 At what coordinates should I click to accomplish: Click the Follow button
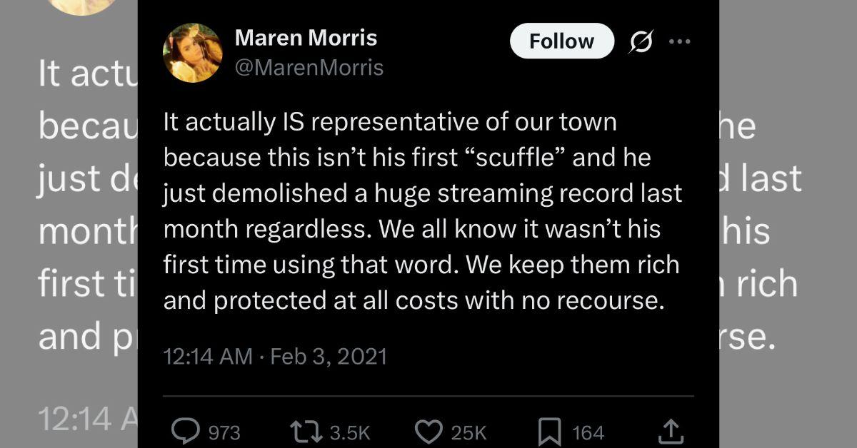point(561,41)
